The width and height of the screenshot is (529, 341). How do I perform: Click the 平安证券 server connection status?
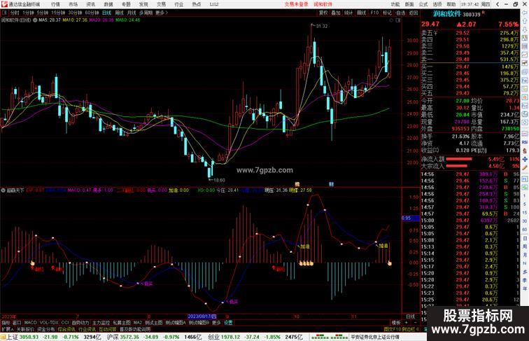click(375, 337)
